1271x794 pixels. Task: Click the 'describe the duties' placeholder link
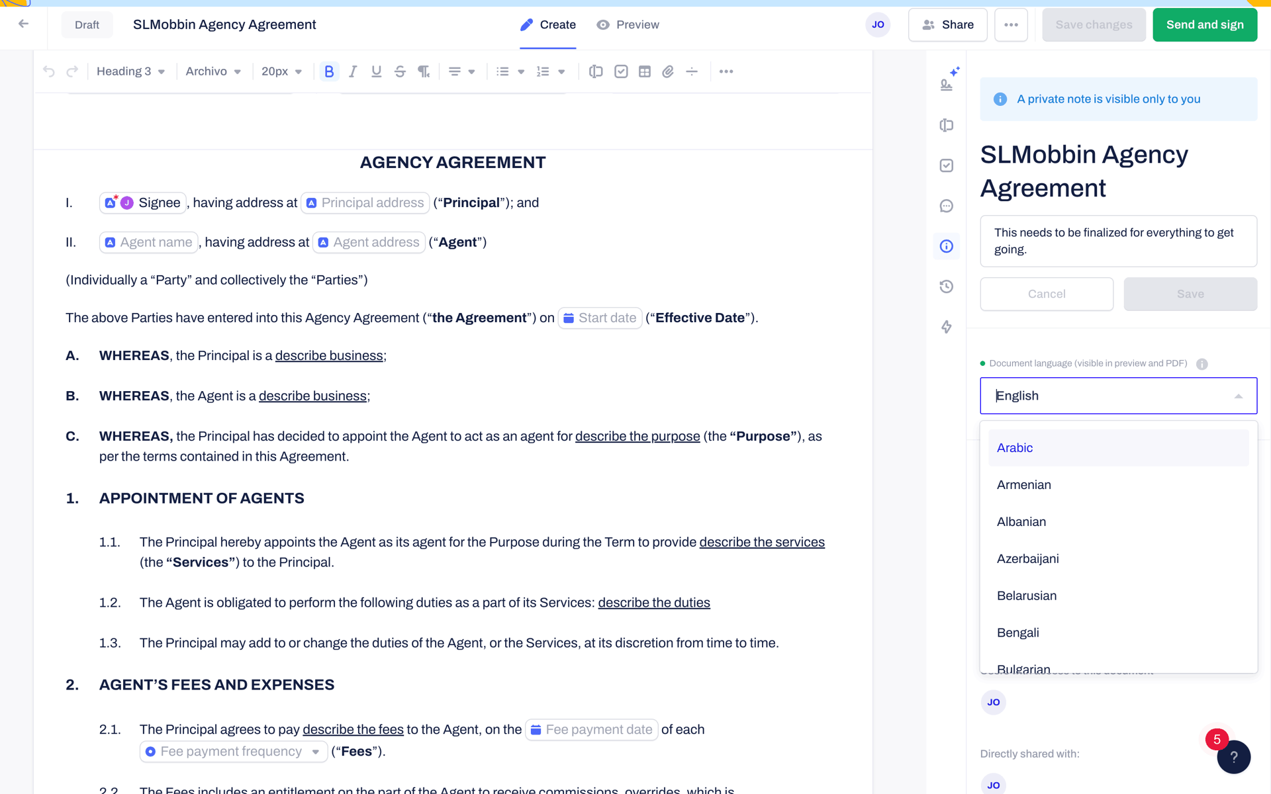[x=654, y=603]
